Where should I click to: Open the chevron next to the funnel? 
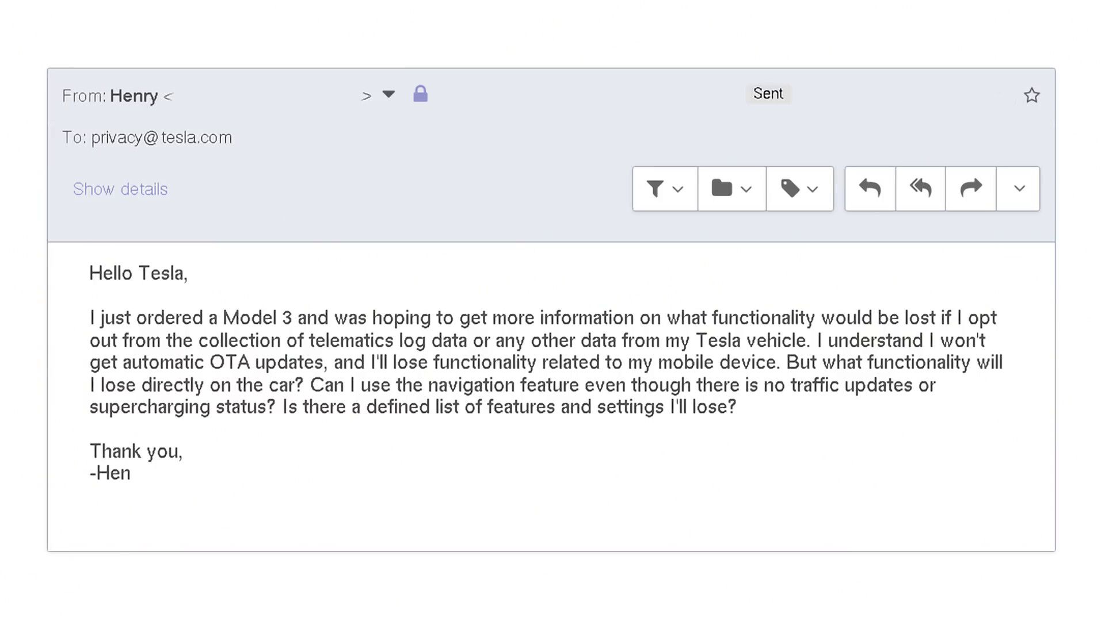[678, 189]
